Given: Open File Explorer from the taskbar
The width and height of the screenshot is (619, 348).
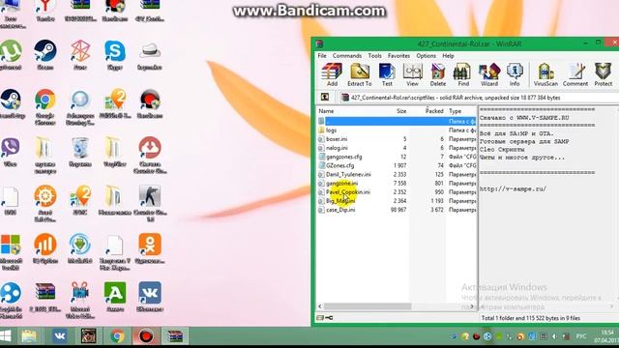Looking at the screenshot, I should 29,336.
